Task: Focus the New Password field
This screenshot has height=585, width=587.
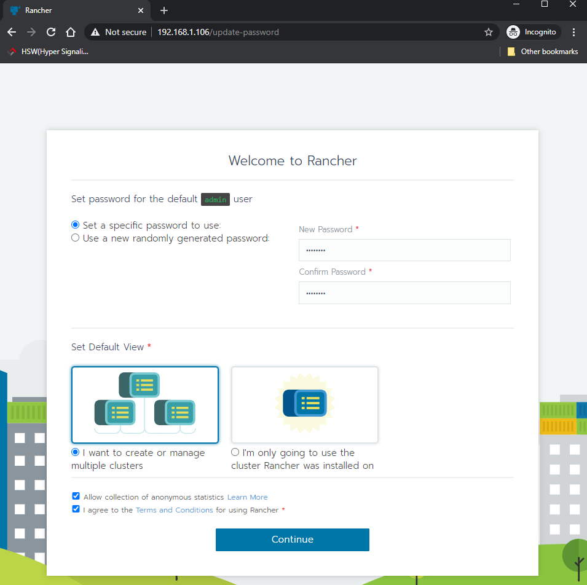Action: (x=404, y=250)
